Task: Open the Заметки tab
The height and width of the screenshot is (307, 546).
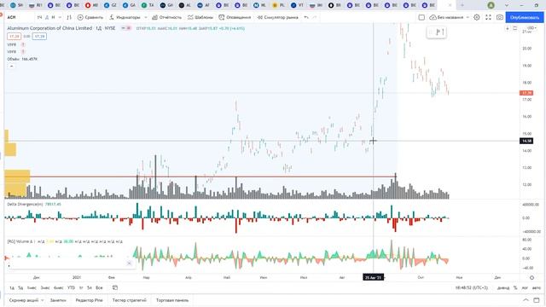Action: pyautogui.click(x=58, y=300)
